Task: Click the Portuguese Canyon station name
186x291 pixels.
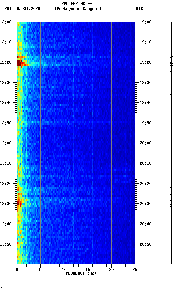Action: click(x=78, y=9)
